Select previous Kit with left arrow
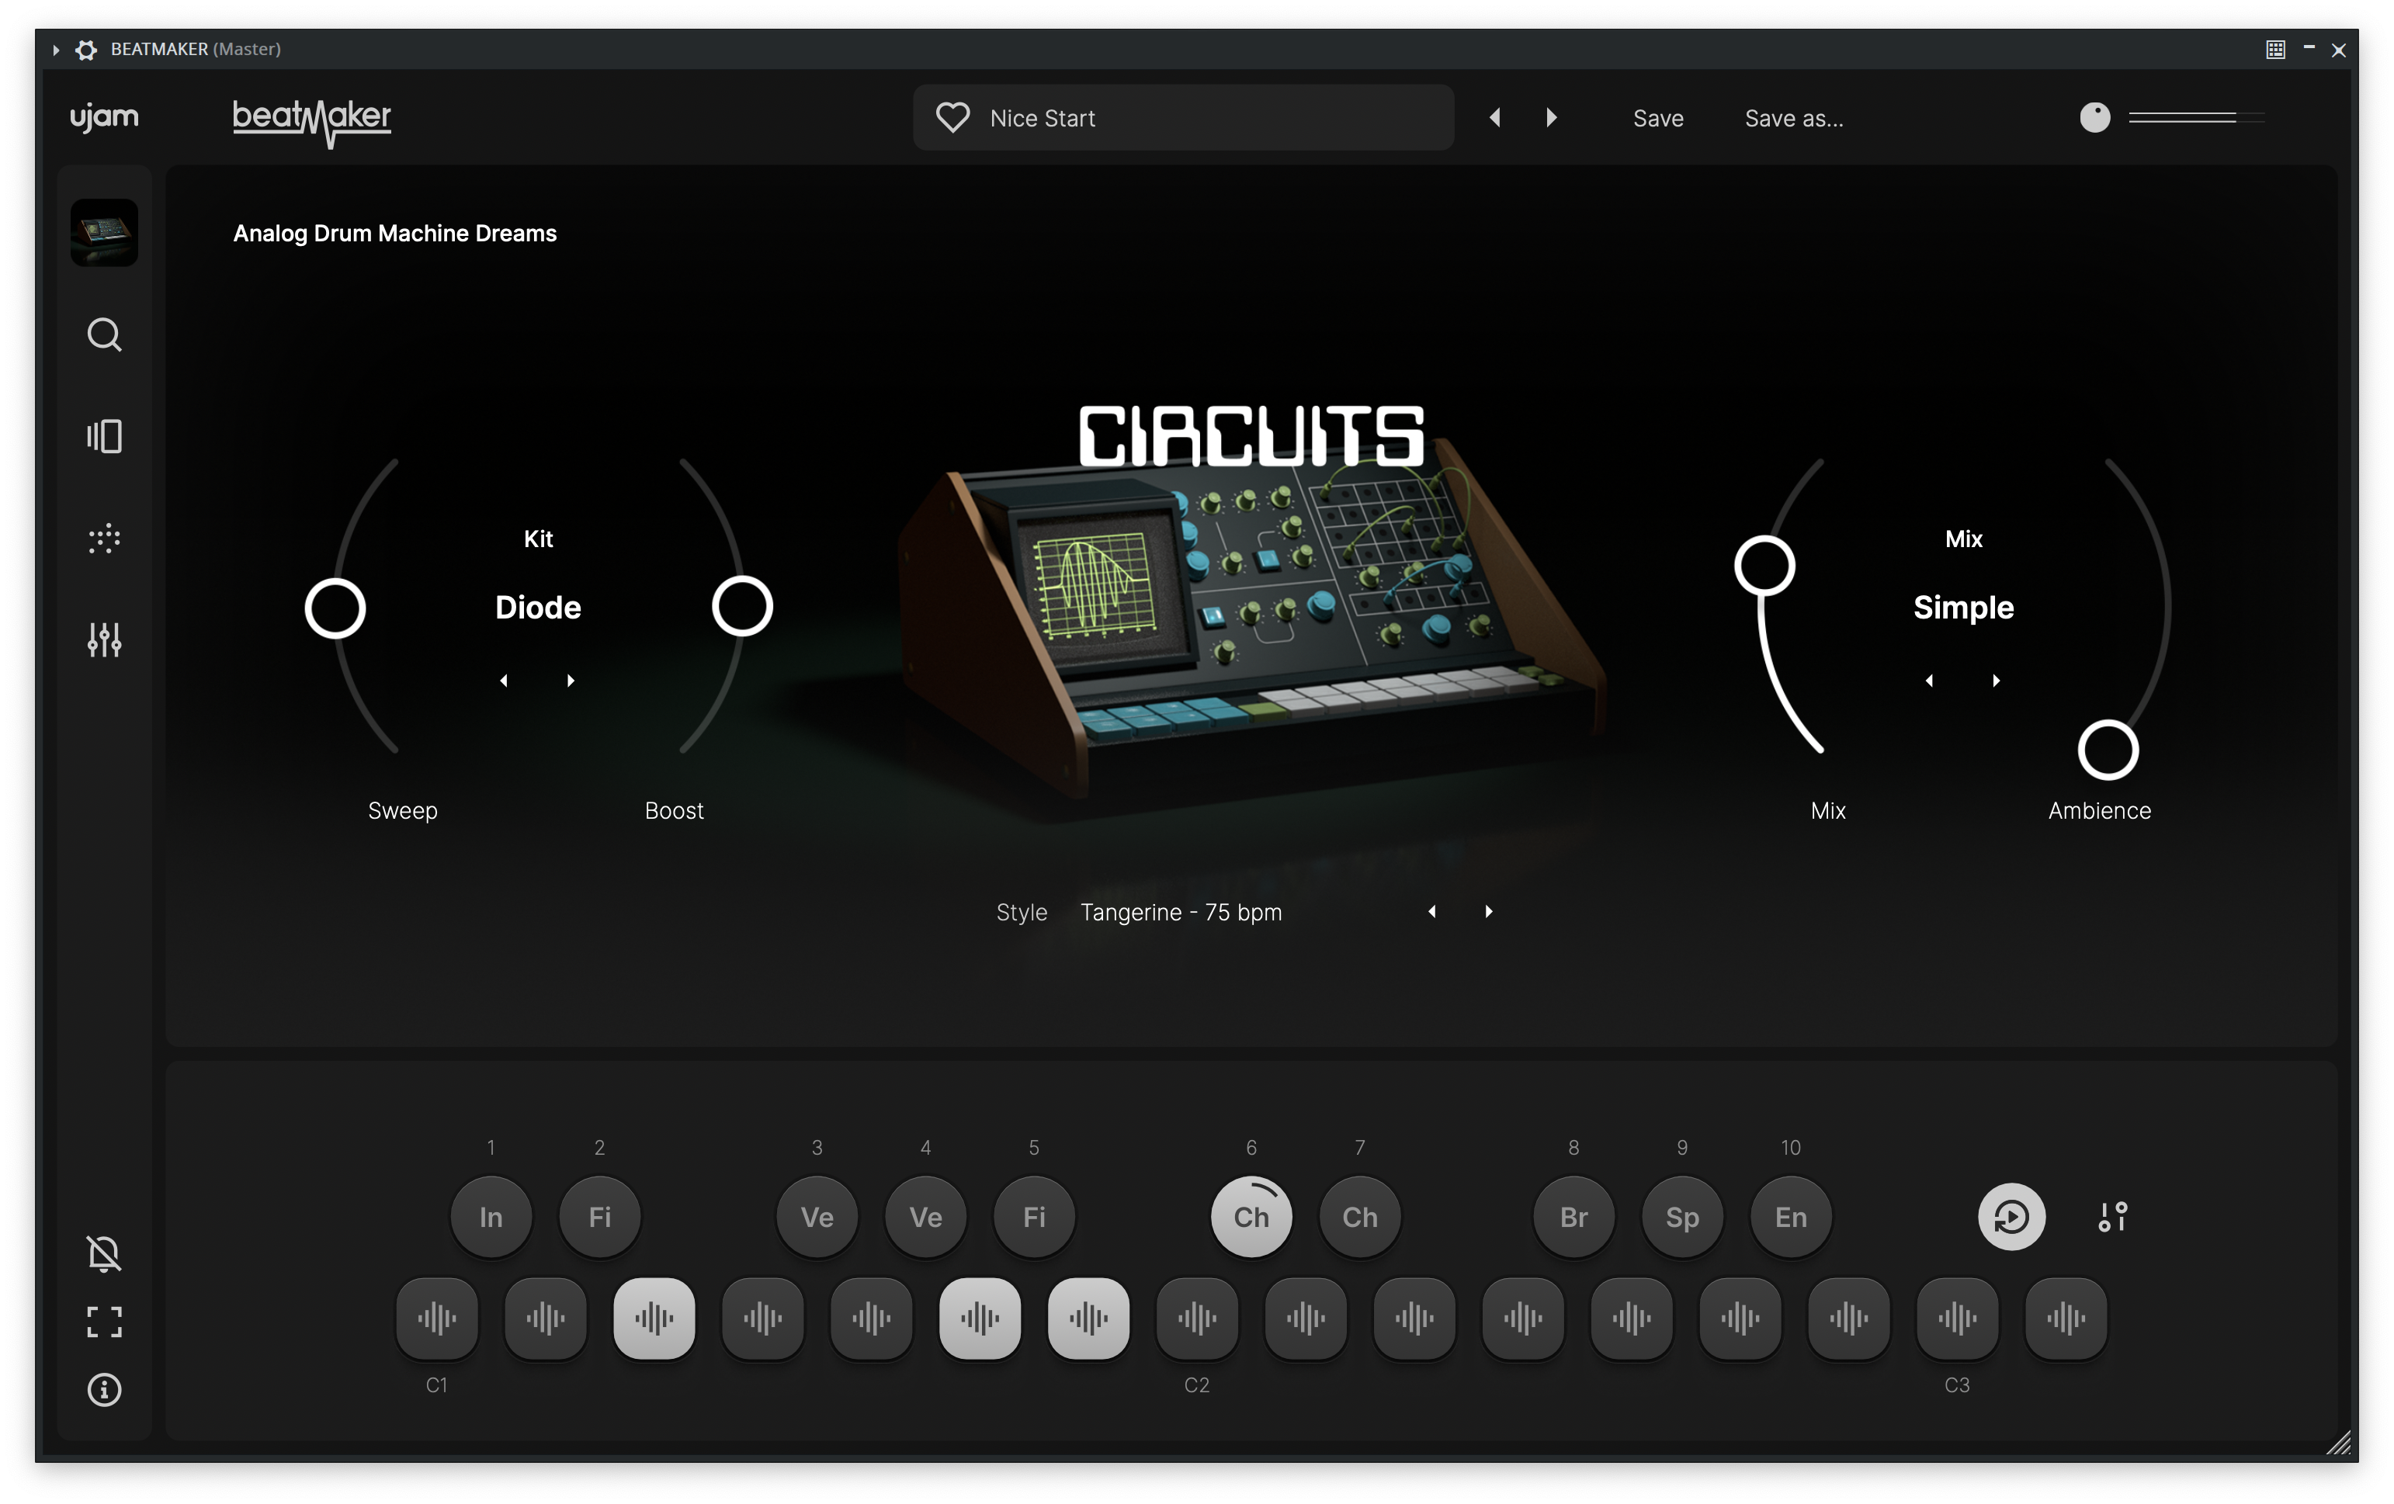The height and width of the screenshot is (1504, 2394). 504,681
